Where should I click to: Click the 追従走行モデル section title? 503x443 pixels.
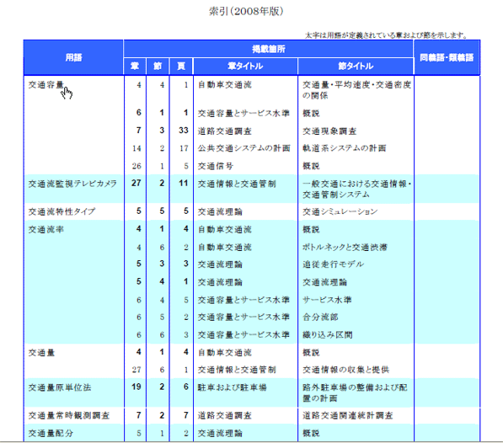pyautogui.click(x=333, y=264)
